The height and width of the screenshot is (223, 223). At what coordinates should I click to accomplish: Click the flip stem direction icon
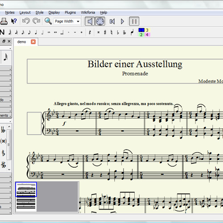pyautogui.click(x=132, y=32)
